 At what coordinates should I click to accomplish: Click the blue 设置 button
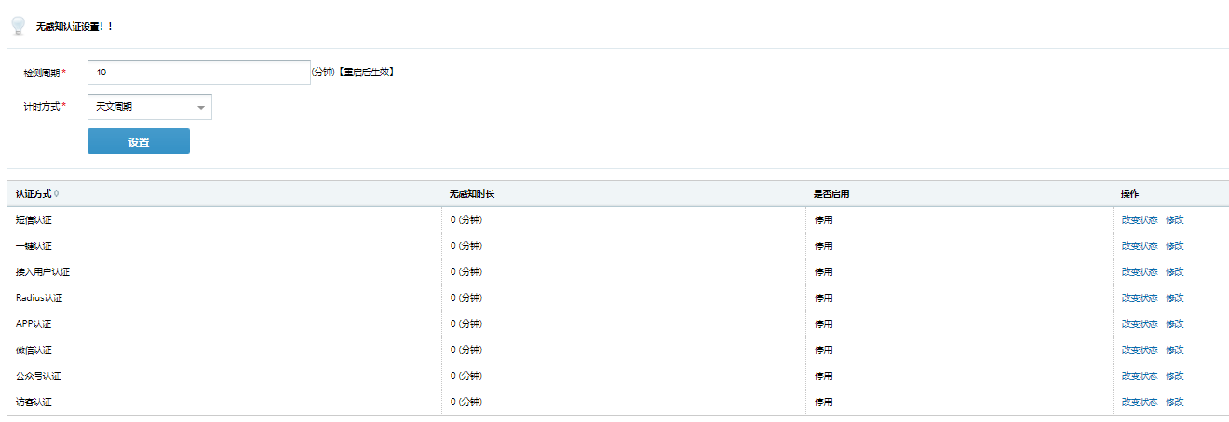coord(139,141)
